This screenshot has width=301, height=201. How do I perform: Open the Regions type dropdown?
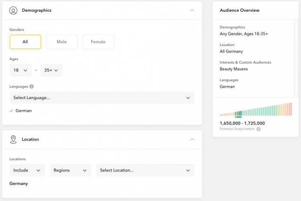[71, 170]
